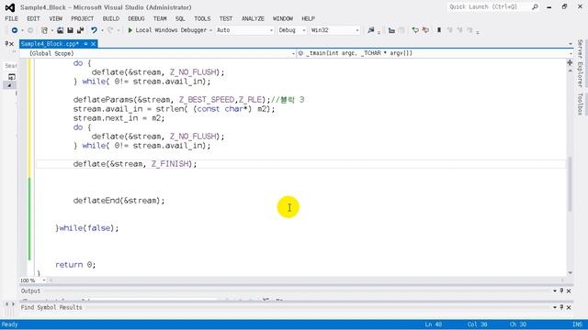Start debugging with the green play icon

click(130, 30)
